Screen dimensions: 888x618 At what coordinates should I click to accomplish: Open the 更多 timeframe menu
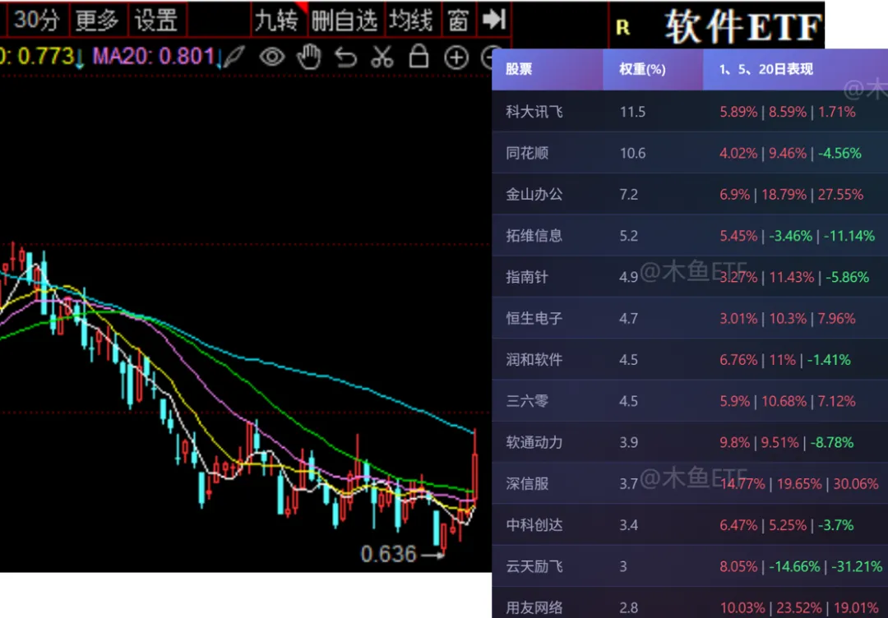(x=99, y=20)
